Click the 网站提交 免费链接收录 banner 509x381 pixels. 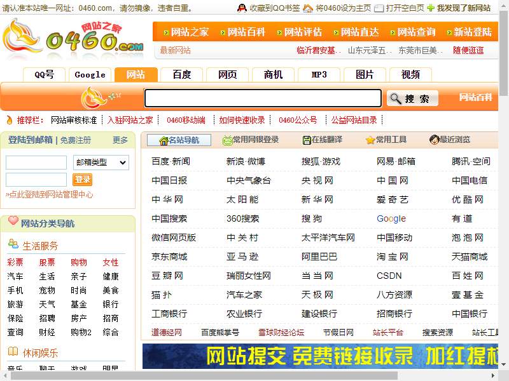[320, 356]
